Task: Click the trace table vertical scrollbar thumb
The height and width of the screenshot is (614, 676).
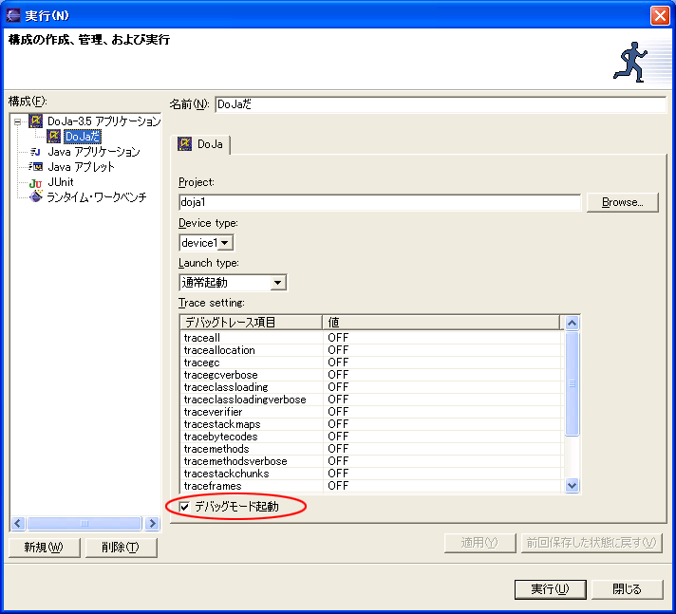Action: click(x=572, y=383)
